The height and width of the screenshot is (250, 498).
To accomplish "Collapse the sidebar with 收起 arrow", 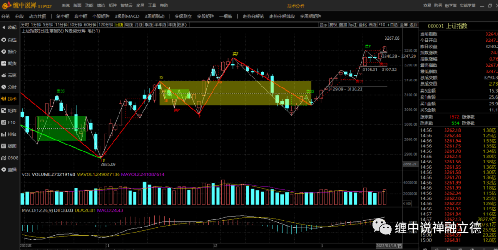I will [x=9, y=28].
